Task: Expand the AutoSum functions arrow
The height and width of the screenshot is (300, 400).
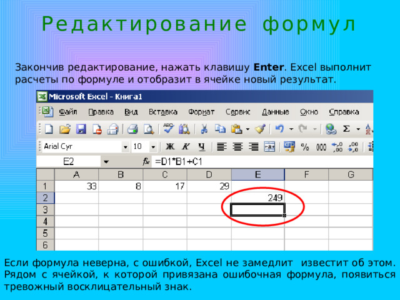Action: pos(358,129)
